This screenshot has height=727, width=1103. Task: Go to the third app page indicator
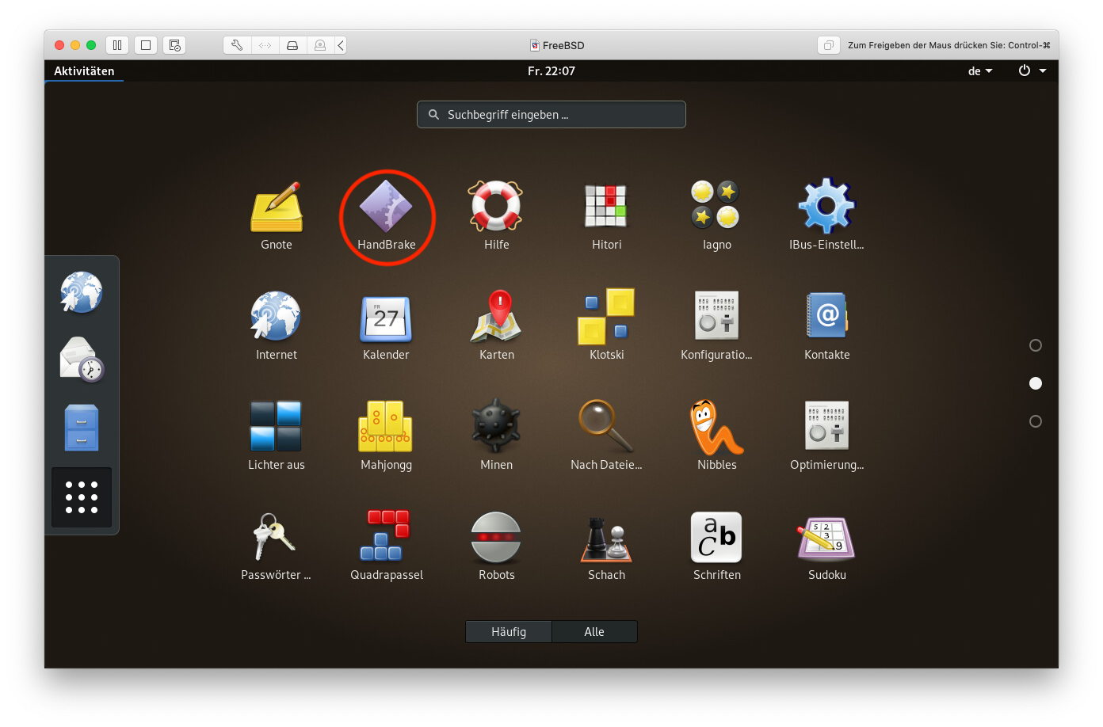[1035, 421]
